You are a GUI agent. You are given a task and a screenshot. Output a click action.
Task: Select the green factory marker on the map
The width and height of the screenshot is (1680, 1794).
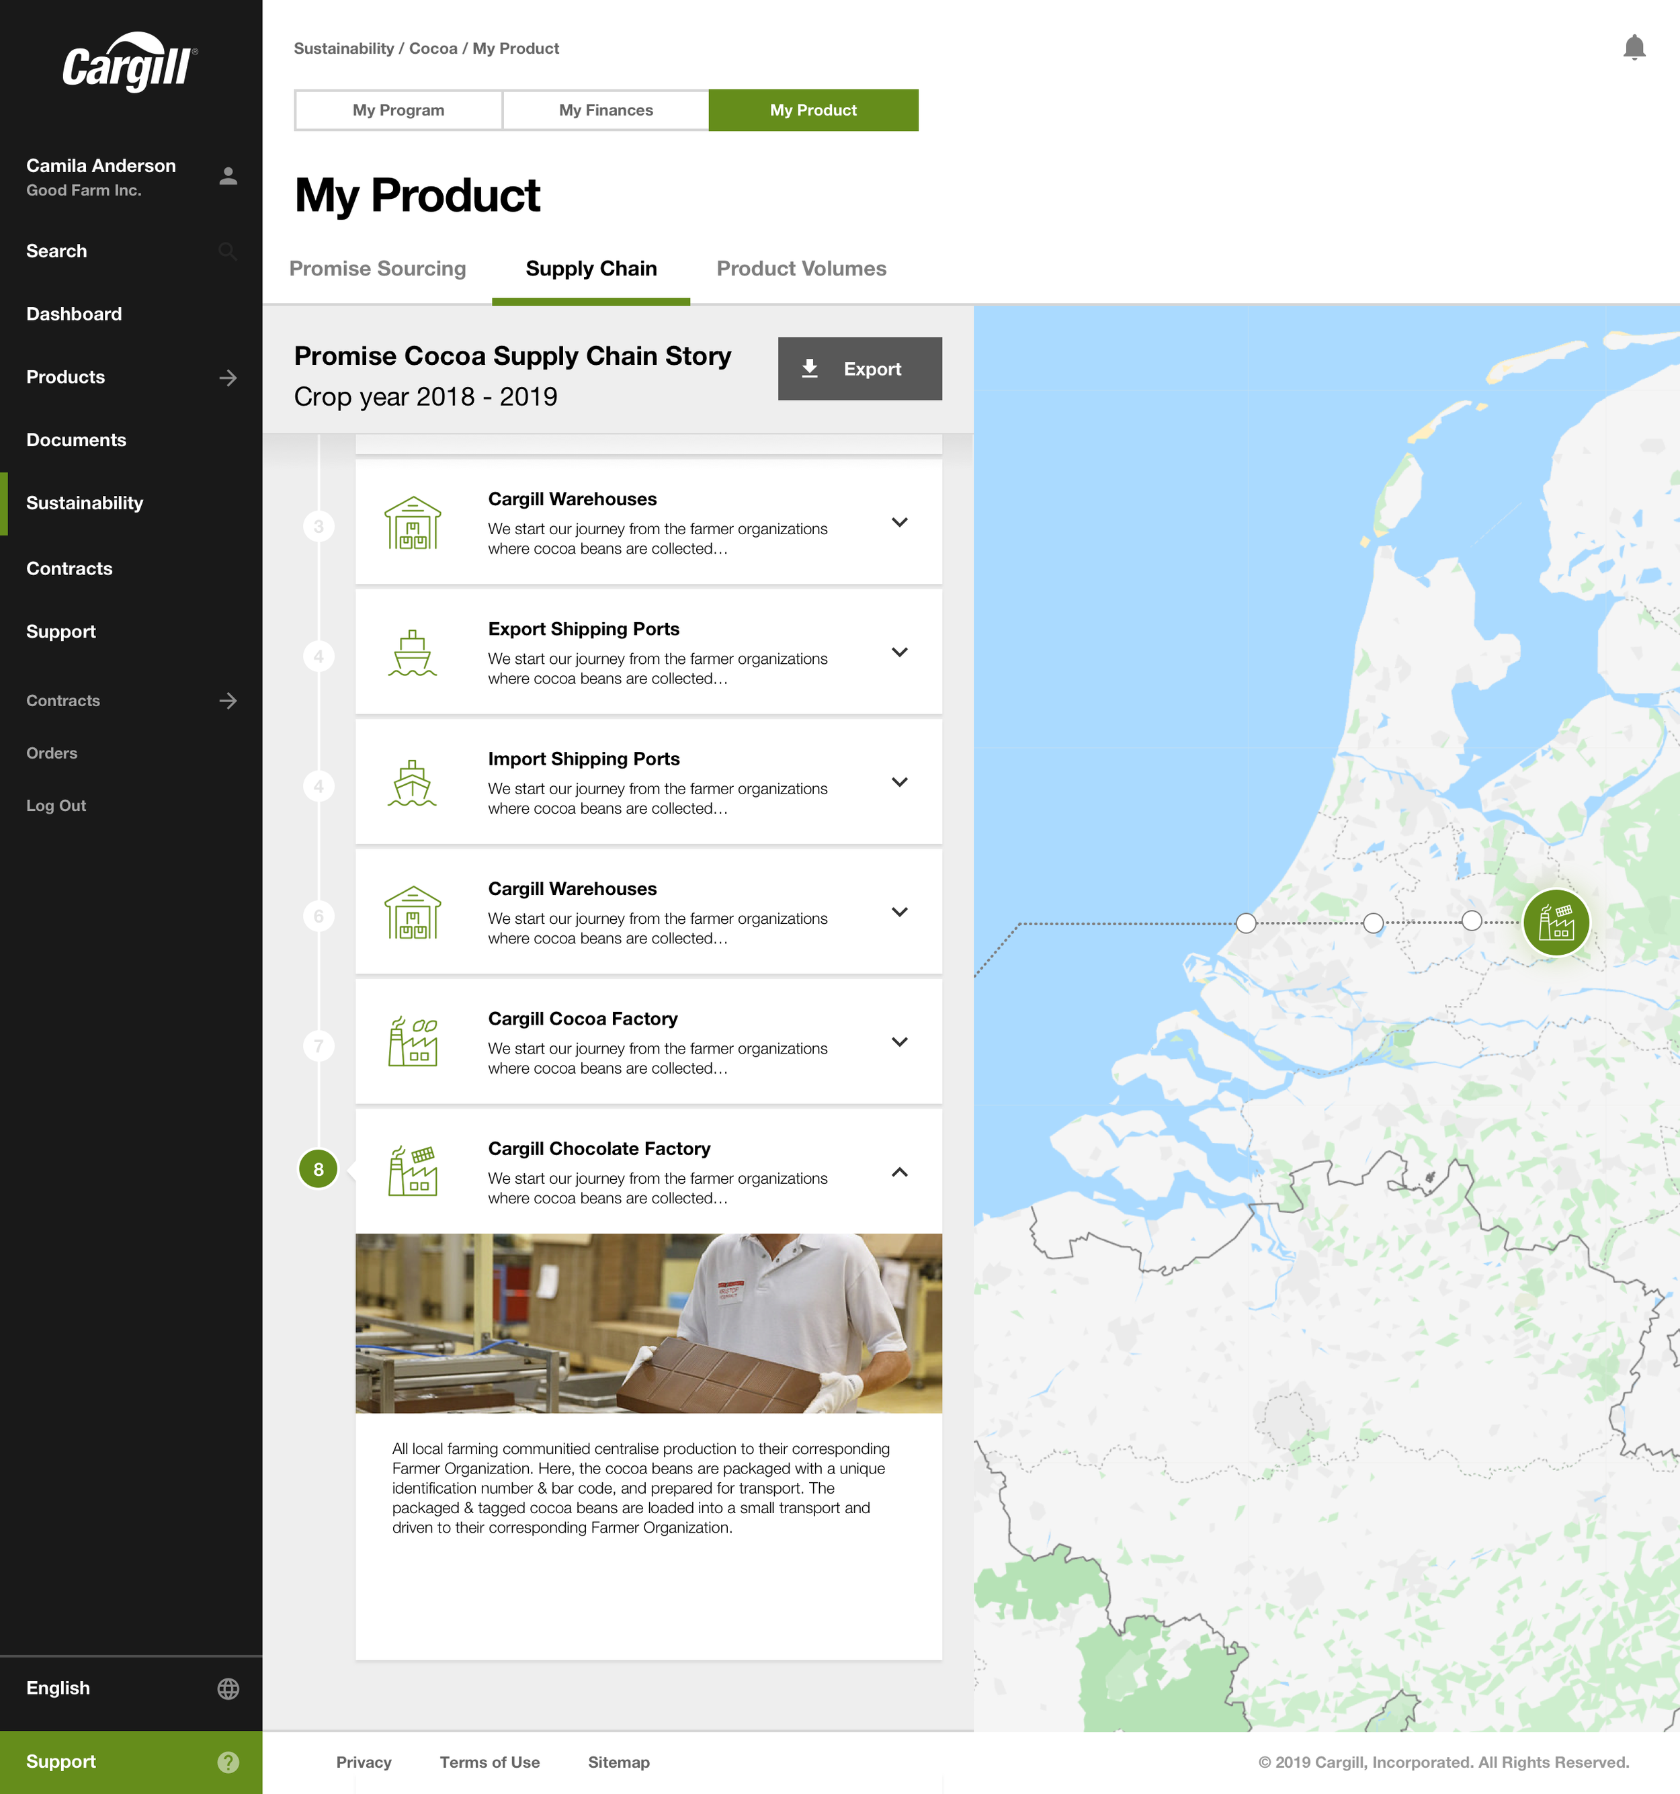click(x=1556, y=923)
